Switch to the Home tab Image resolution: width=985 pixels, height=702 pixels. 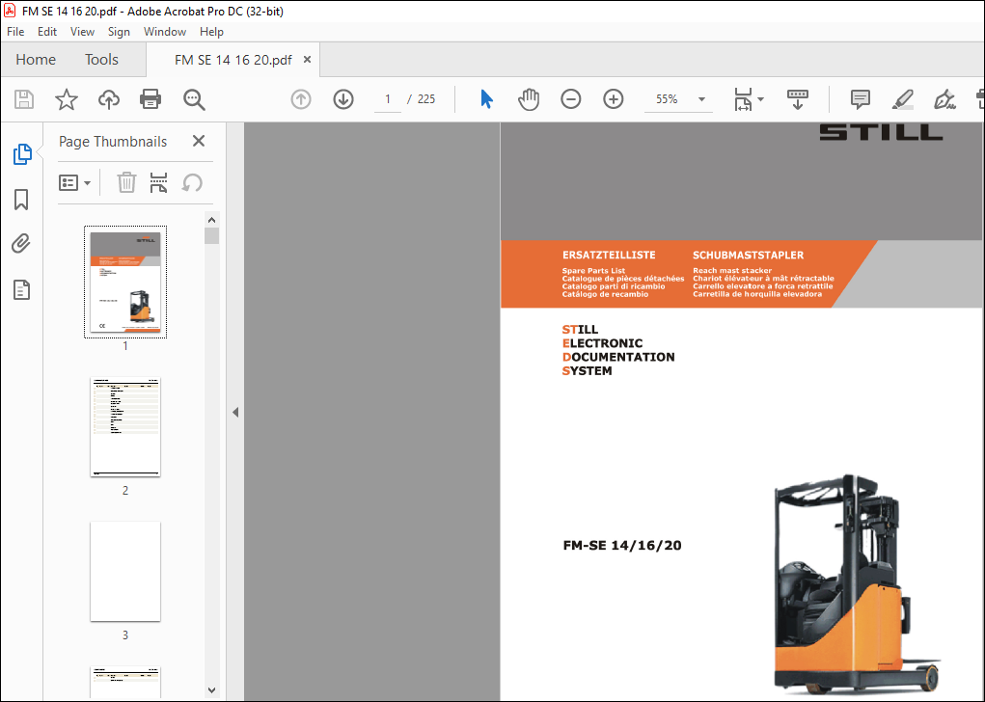[36, 60]
